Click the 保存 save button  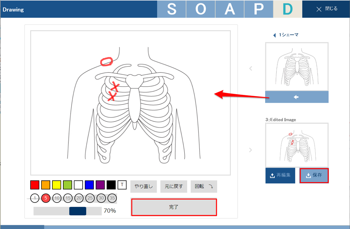tap(314, 175)
